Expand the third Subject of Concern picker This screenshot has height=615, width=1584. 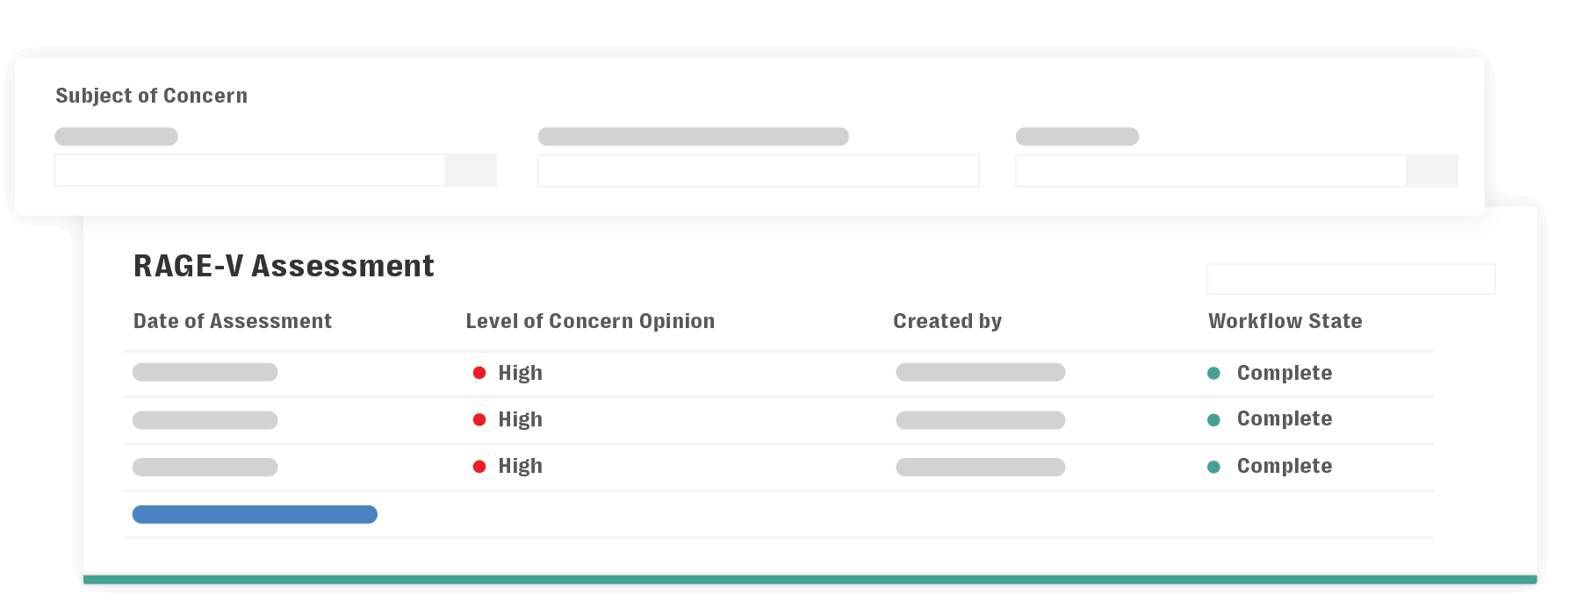pyautogui.click(x=1210, y=171)
